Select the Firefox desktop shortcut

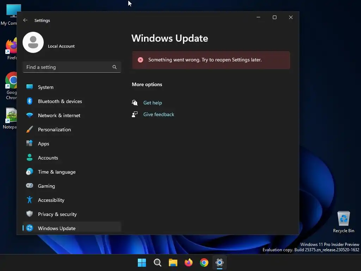pos(11,49)
